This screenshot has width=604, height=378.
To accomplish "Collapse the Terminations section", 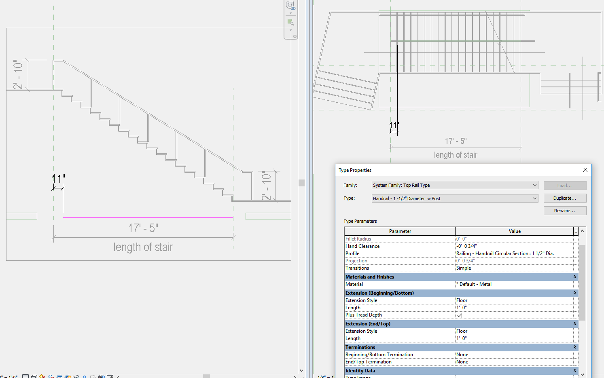I will (574, 347).
